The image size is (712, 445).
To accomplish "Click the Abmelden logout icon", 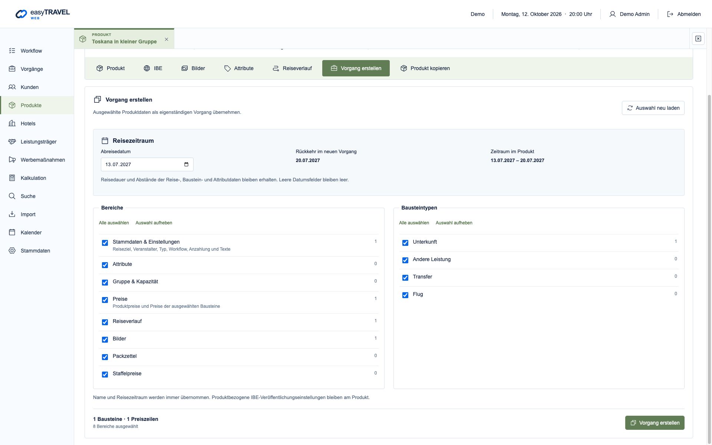I will (670, 14).
